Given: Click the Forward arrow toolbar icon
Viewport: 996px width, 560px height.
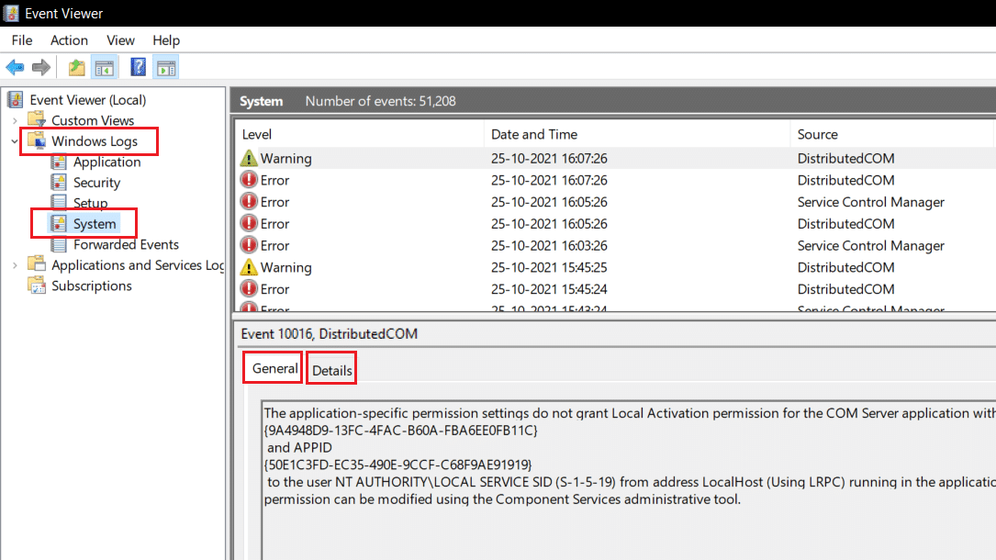Looking at the screenshot, I should coord(41,67).
